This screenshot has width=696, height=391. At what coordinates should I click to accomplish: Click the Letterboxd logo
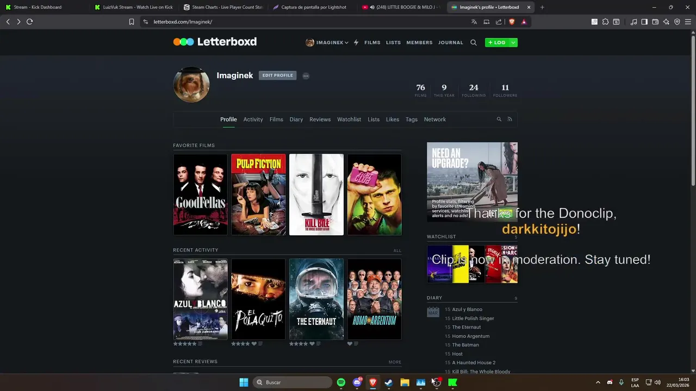coord(215,42)
